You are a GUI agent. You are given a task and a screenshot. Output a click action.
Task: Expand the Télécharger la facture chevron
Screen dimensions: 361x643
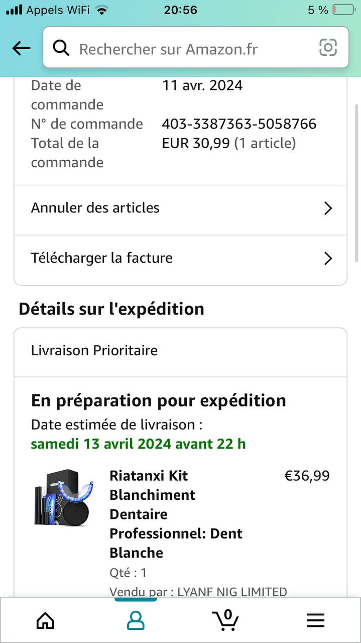pos(328,259)
